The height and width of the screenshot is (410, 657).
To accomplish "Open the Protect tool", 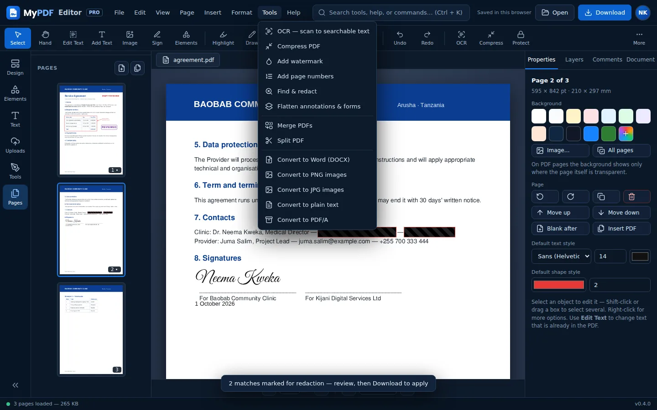I will click(521, 38).
